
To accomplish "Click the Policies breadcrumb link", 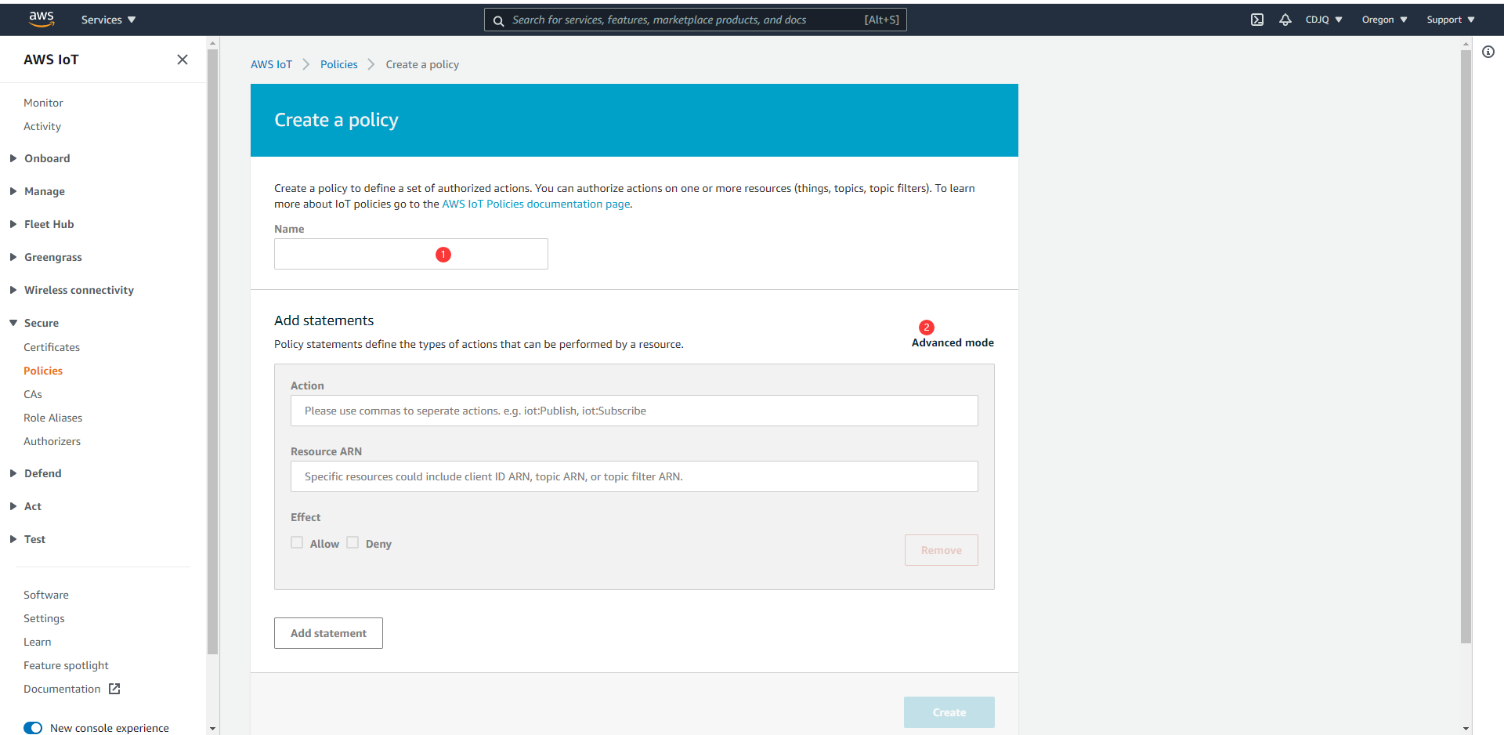I will point(339,64).
